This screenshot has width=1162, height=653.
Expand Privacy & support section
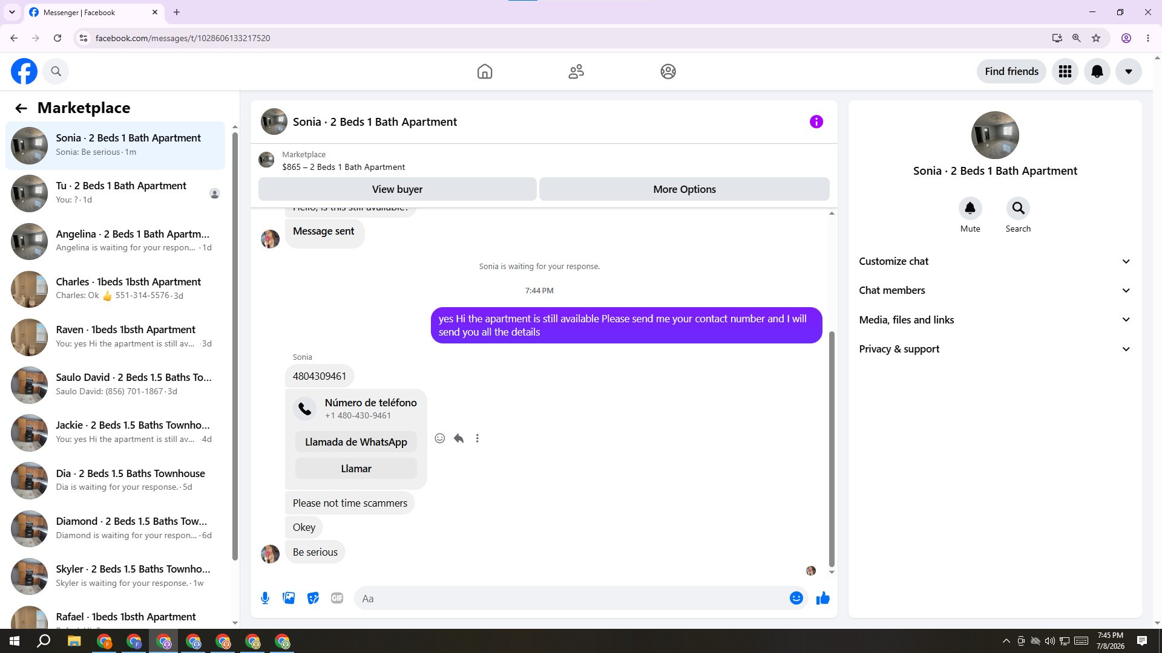pyautogui.click(x=995, y=349)
